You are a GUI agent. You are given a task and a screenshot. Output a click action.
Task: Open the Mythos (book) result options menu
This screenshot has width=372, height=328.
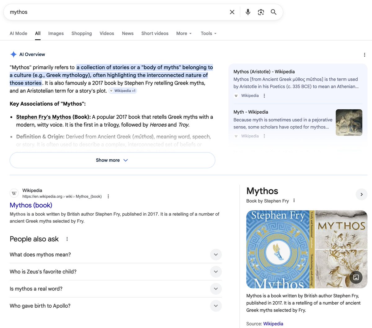tap(108, 196)
